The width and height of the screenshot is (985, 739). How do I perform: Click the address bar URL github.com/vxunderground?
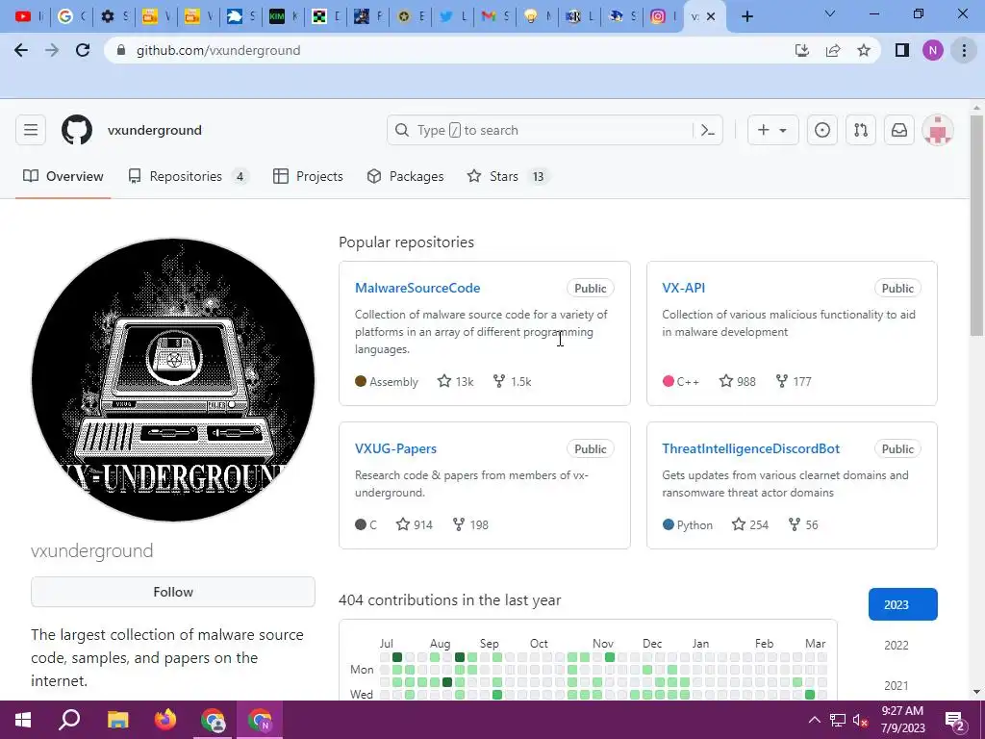pyautogui.click(x=218, y=50)
